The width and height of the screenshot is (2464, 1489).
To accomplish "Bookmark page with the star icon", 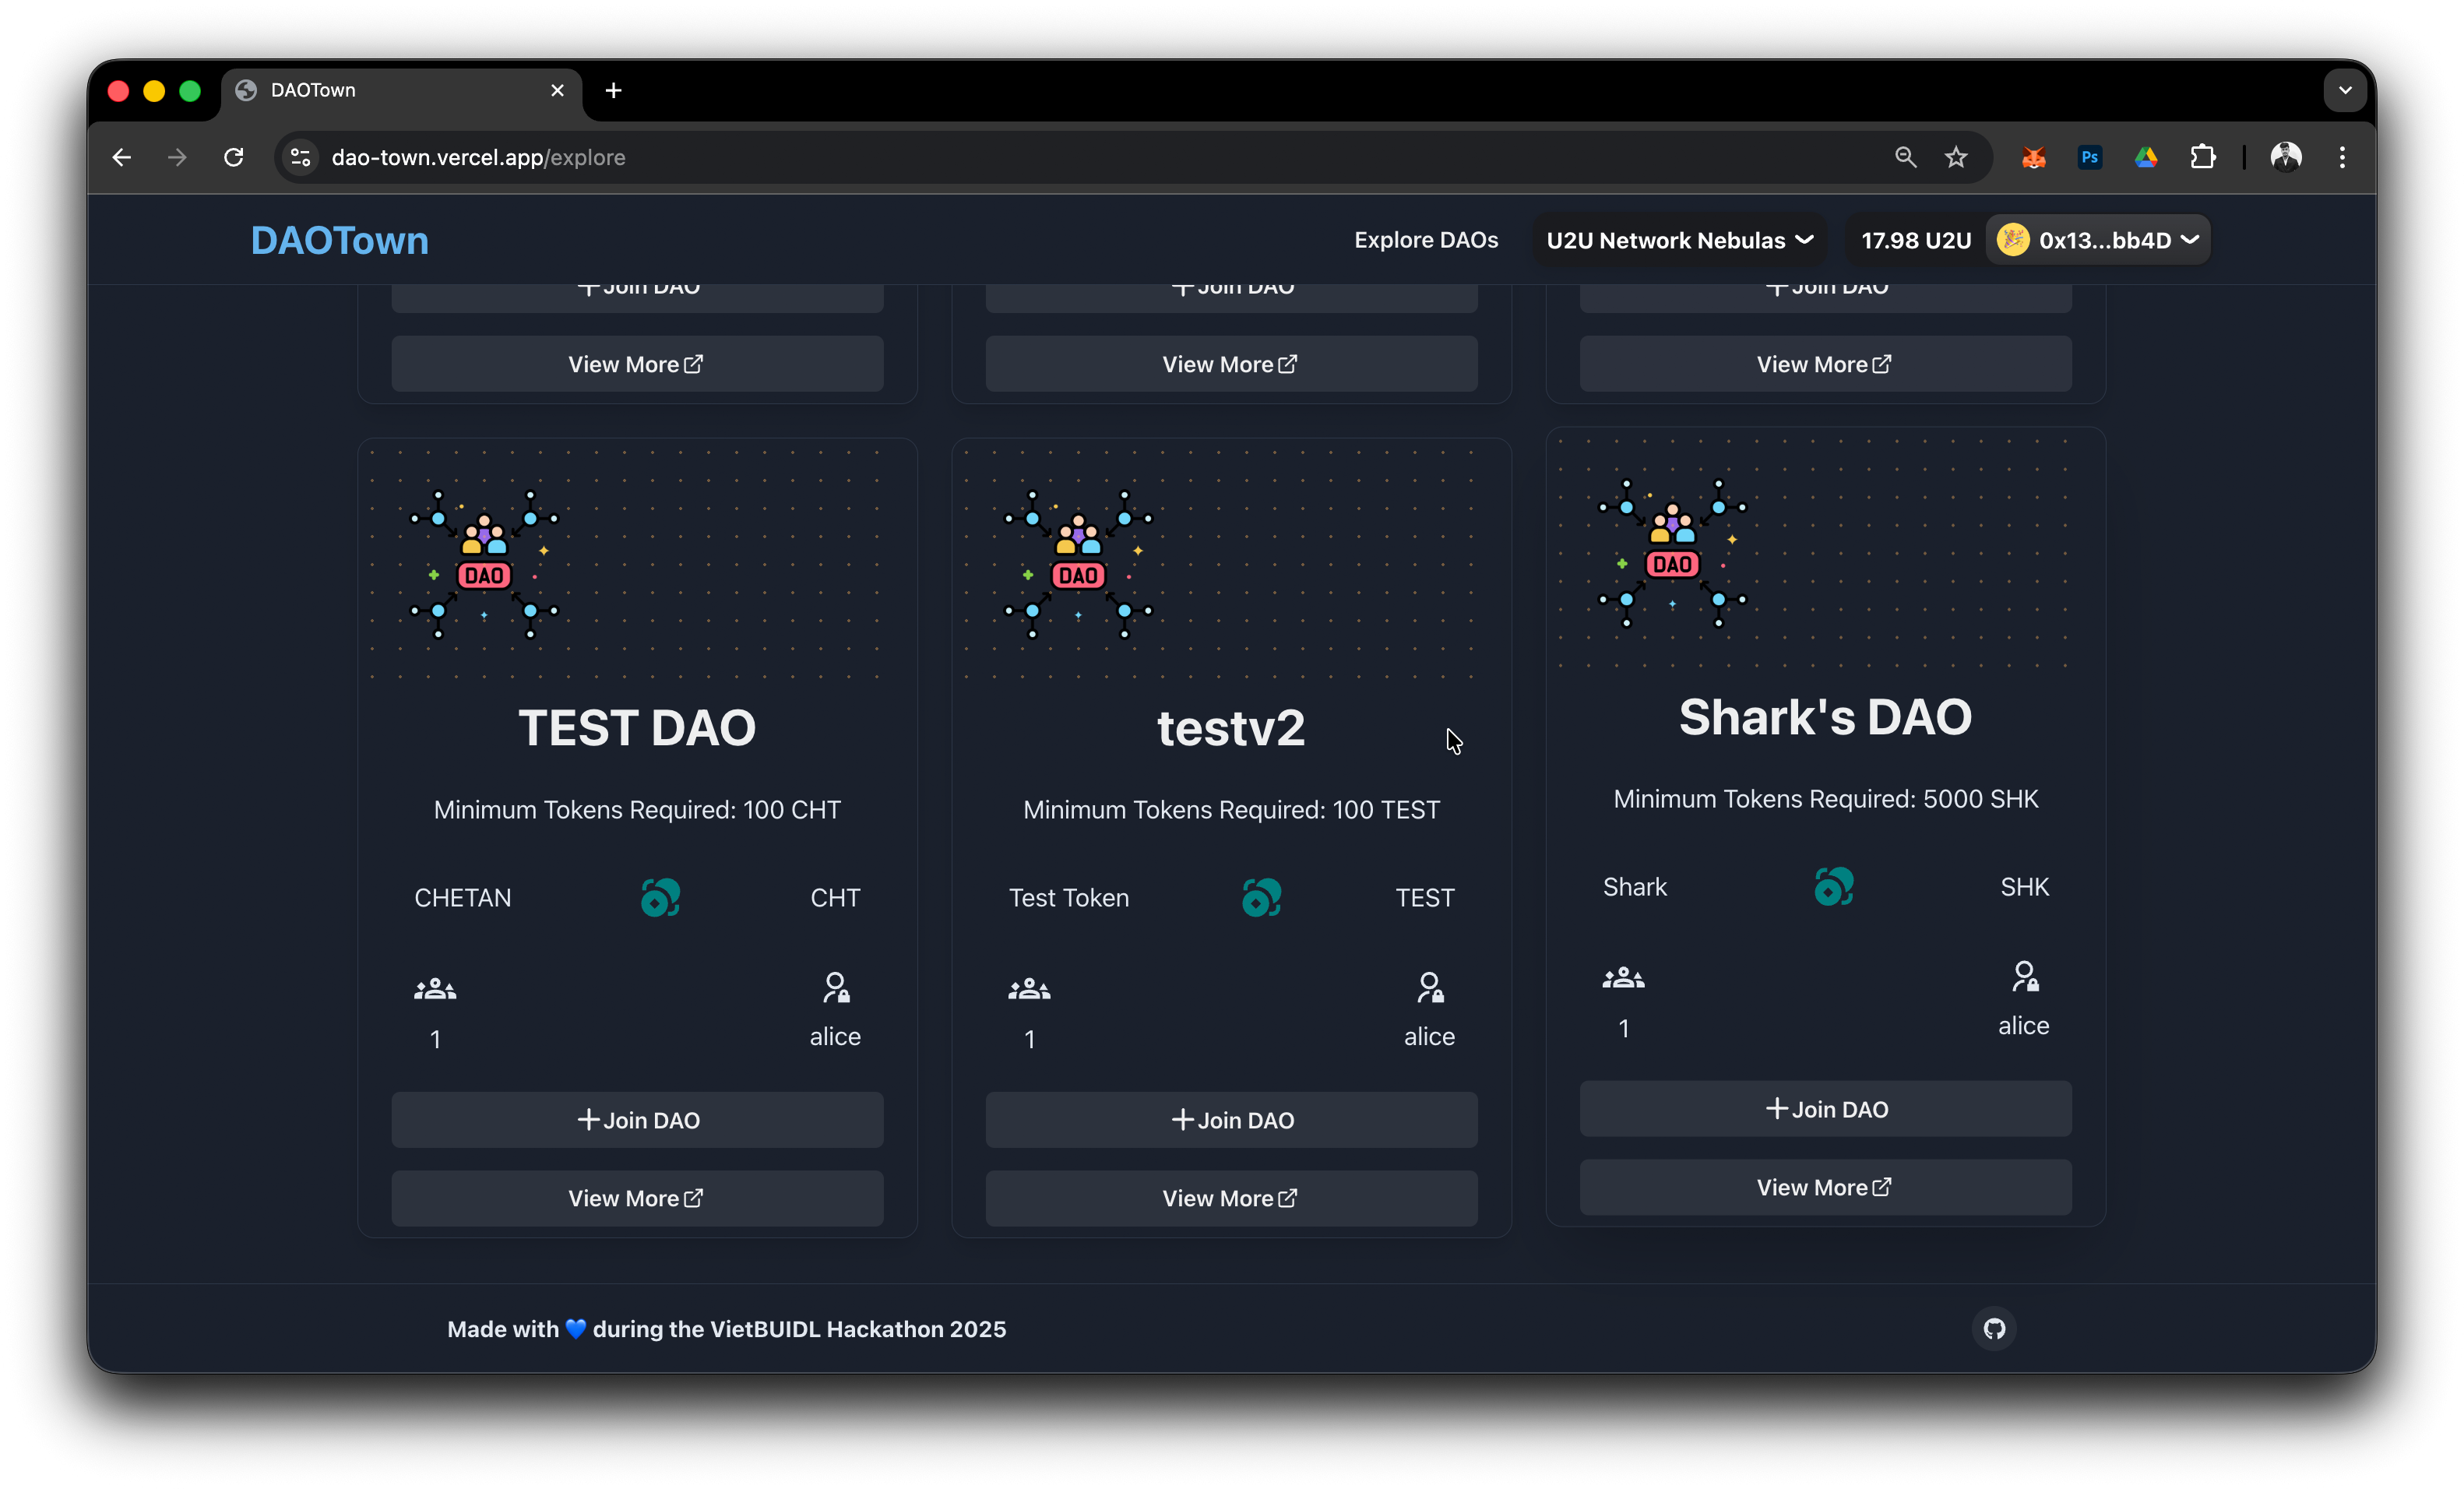I will pyautogui.click(x=1956, y=157).
